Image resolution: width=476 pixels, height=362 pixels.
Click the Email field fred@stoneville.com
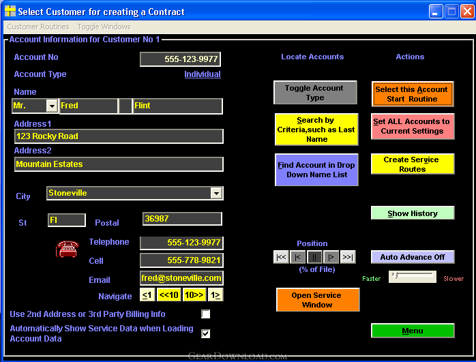[181, 278]
